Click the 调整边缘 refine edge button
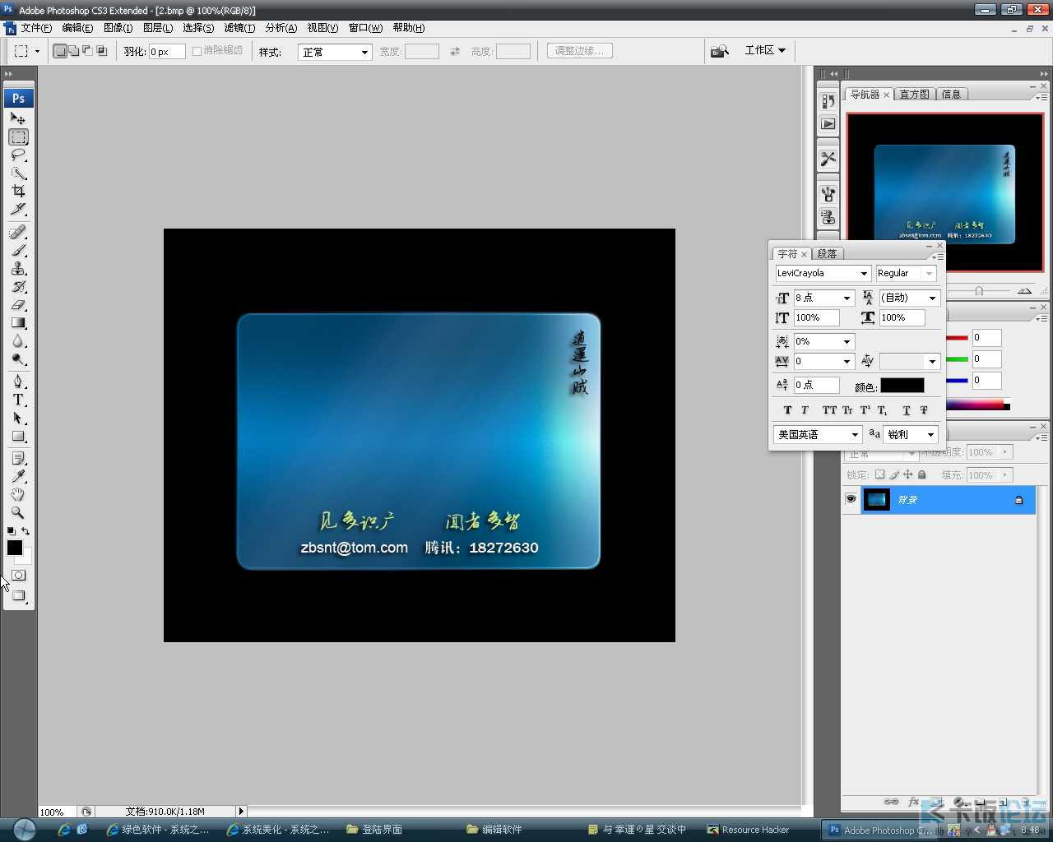The height and width of the screenshot is (842, 1053). [579, 51]
